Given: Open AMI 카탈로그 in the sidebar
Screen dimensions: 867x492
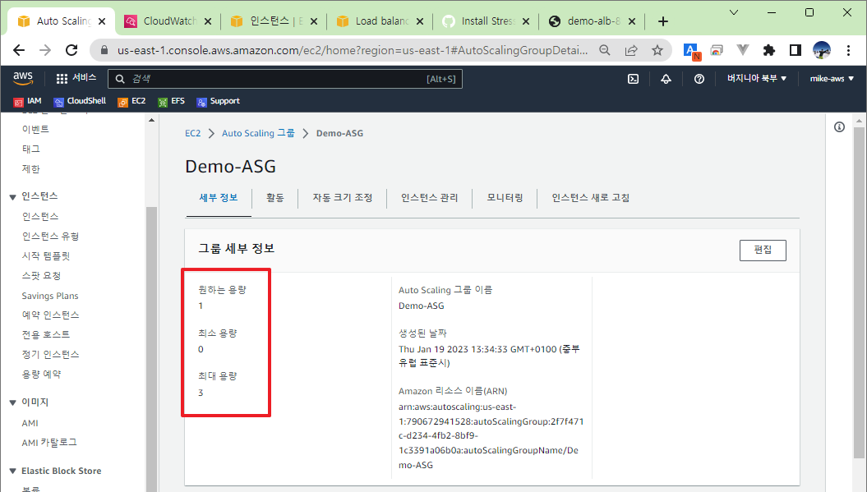Looking at the screenshot, I should coord(49,442).
